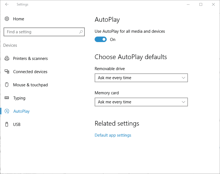Maximize the Settings window
This screenshot has height=174, width=220.
(201, 4)
